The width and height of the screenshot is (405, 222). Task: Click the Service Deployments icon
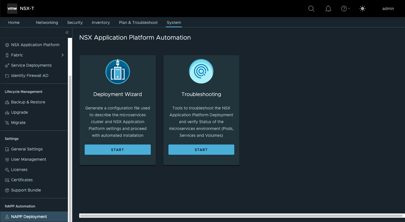pyautogui.click(x=7, y=66)
